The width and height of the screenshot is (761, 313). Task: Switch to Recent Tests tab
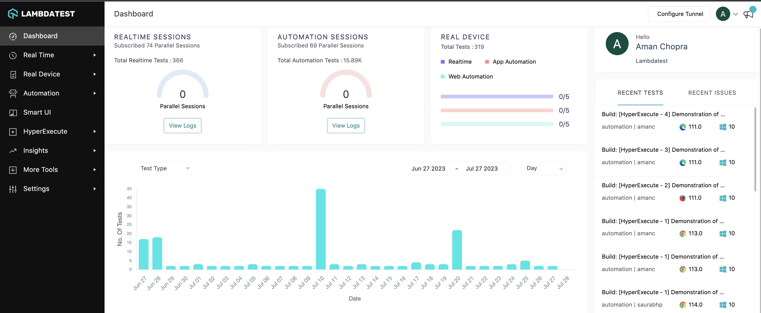pos(640,92)
